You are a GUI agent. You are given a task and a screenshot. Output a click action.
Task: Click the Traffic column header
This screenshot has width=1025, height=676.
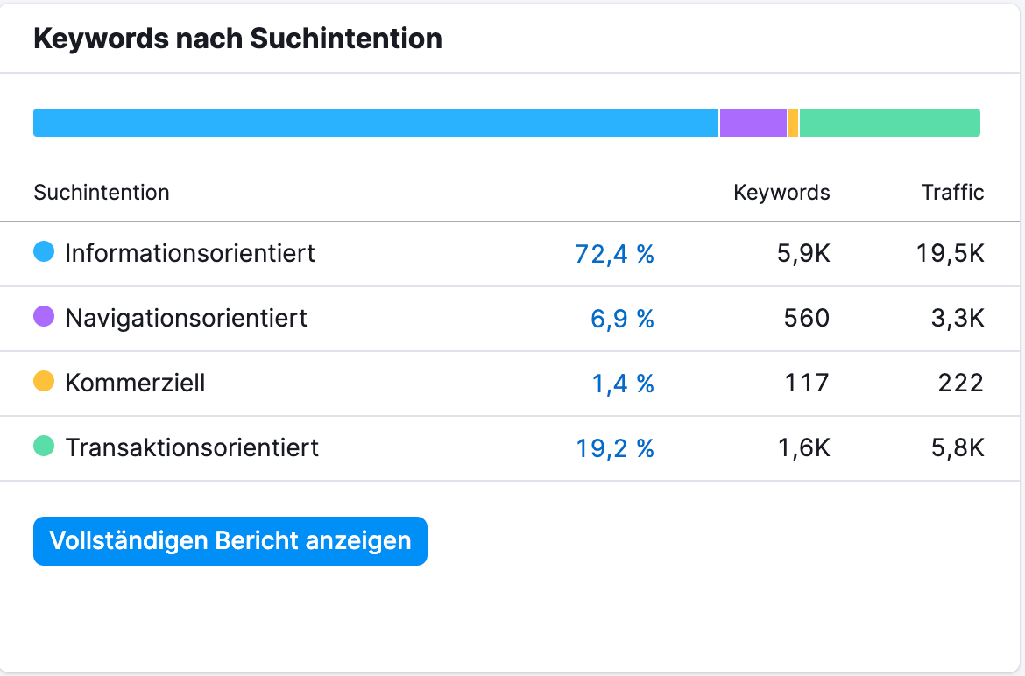[952, 193]
